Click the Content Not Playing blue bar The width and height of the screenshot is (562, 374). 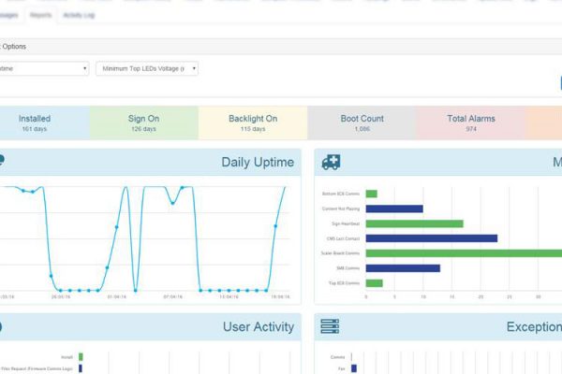coord(393,209)
